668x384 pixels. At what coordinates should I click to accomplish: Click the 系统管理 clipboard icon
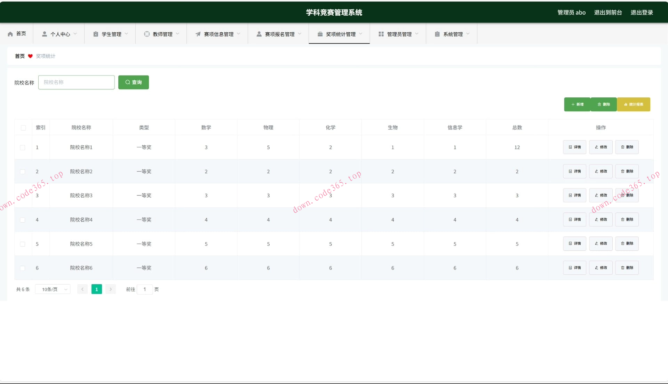(437, 34)
